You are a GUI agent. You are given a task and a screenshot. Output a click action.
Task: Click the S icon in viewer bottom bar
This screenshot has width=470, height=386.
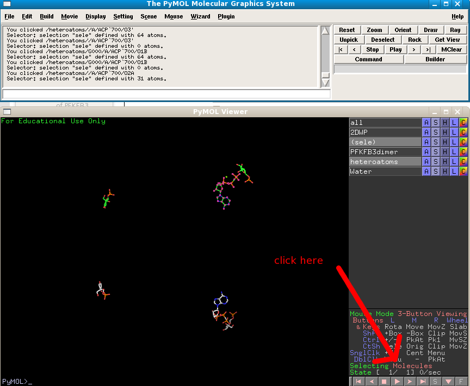pyautogui.click(x=436, y=382)
